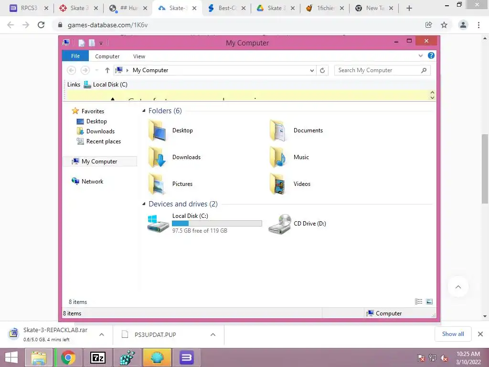
Task: Click the Local Disk C: usage bar
Action: [x=217, y=224]
